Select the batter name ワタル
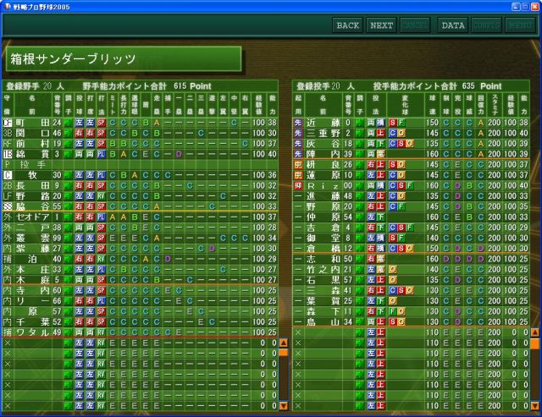 click(x=33, y=332)
